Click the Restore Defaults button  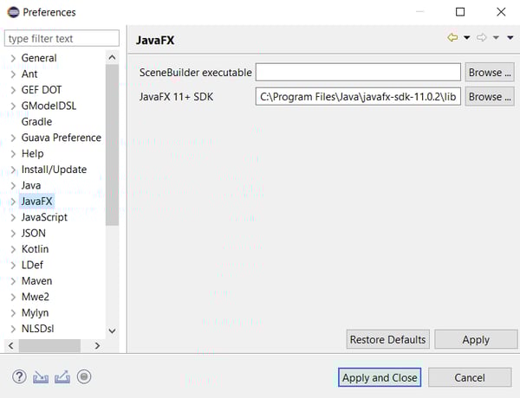387,339
